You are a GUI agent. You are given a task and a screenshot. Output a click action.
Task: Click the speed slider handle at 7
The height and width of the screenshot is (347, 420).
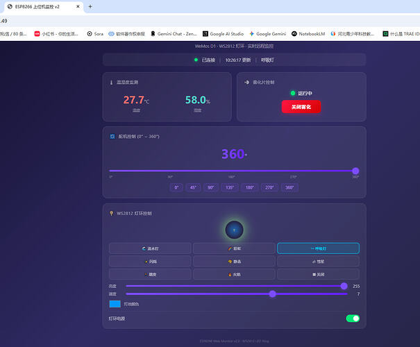[272, 294]
